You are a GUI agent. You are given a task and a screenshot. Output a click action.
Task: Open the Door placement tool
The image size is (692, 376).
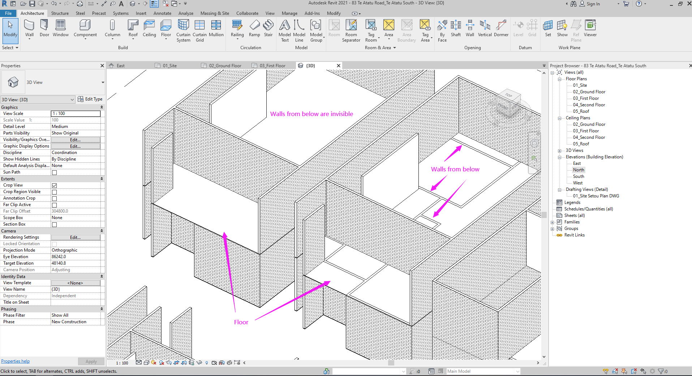[x=44, y=29]
